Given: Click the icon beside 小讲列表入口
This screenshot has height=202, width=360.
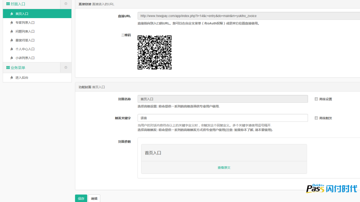Looking at the screenshot, I should point(12,58).
